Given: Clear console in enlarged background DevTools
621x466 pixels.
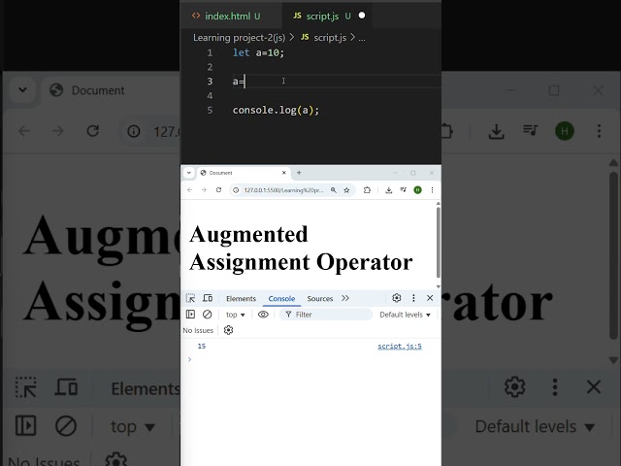Looking at the screenshot, I should click(66, 426).
